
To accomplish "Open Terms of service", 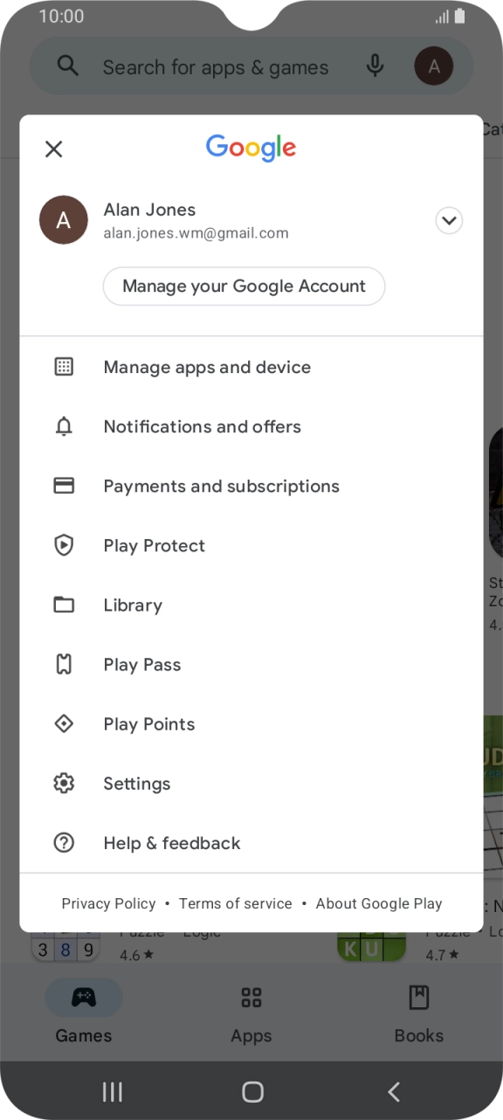I will (235, 903).
